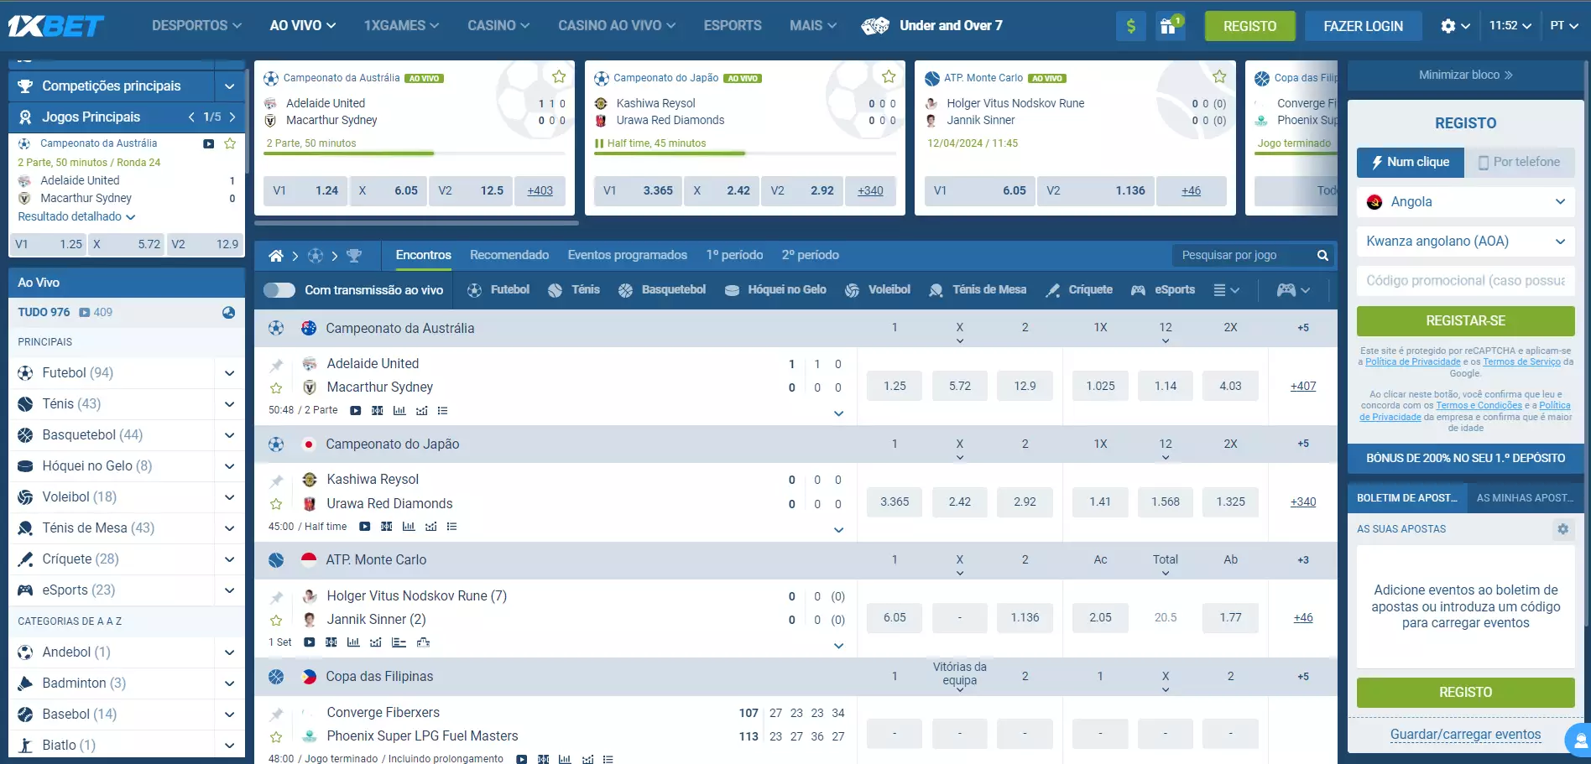Click the green REGISTAR-SE button
Screen dimensions: 1591x764
pyautogui.click(x=1465, y=321)
